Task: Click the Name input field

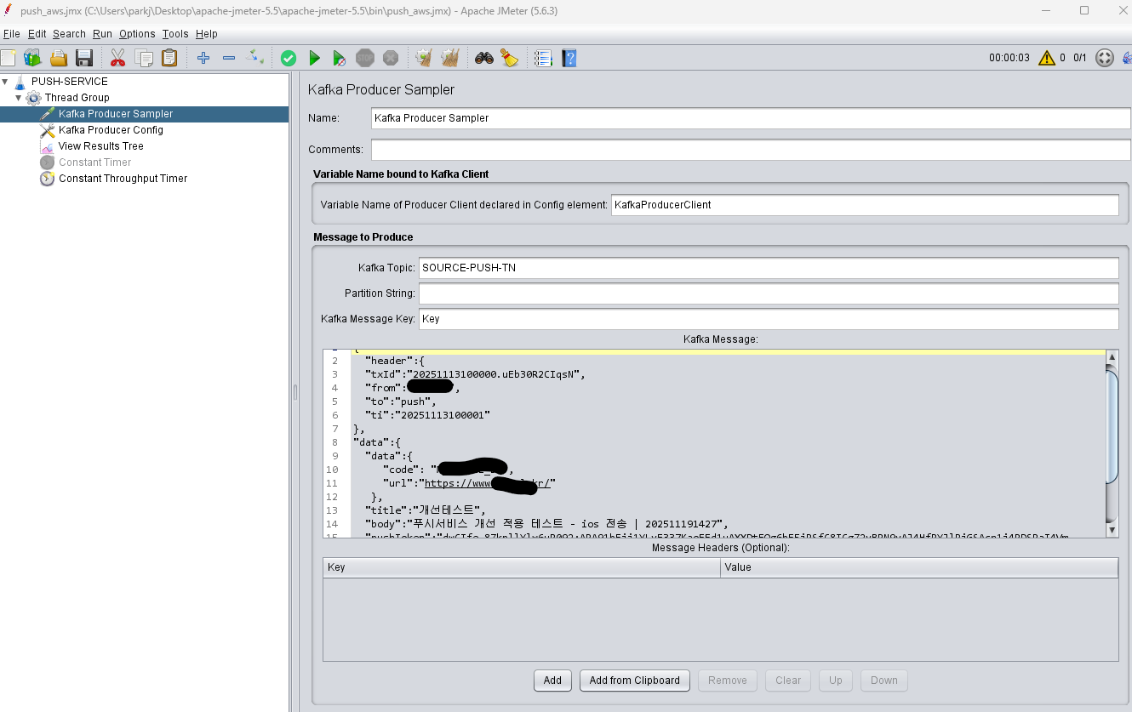Action: (x=751, y=118)
